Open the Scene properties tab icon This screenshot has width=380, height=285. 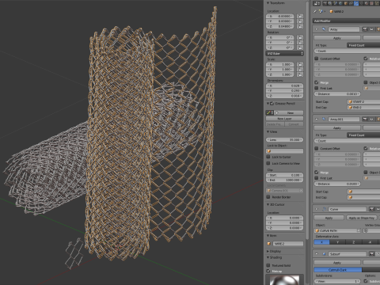pos(335,3)
